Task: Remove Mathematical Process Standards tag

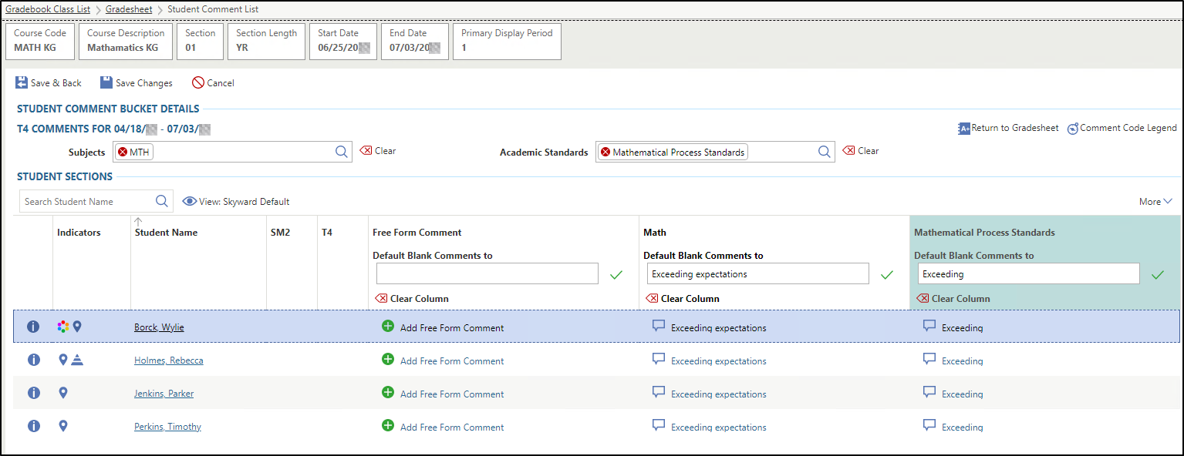Action: tap(605, 153)
